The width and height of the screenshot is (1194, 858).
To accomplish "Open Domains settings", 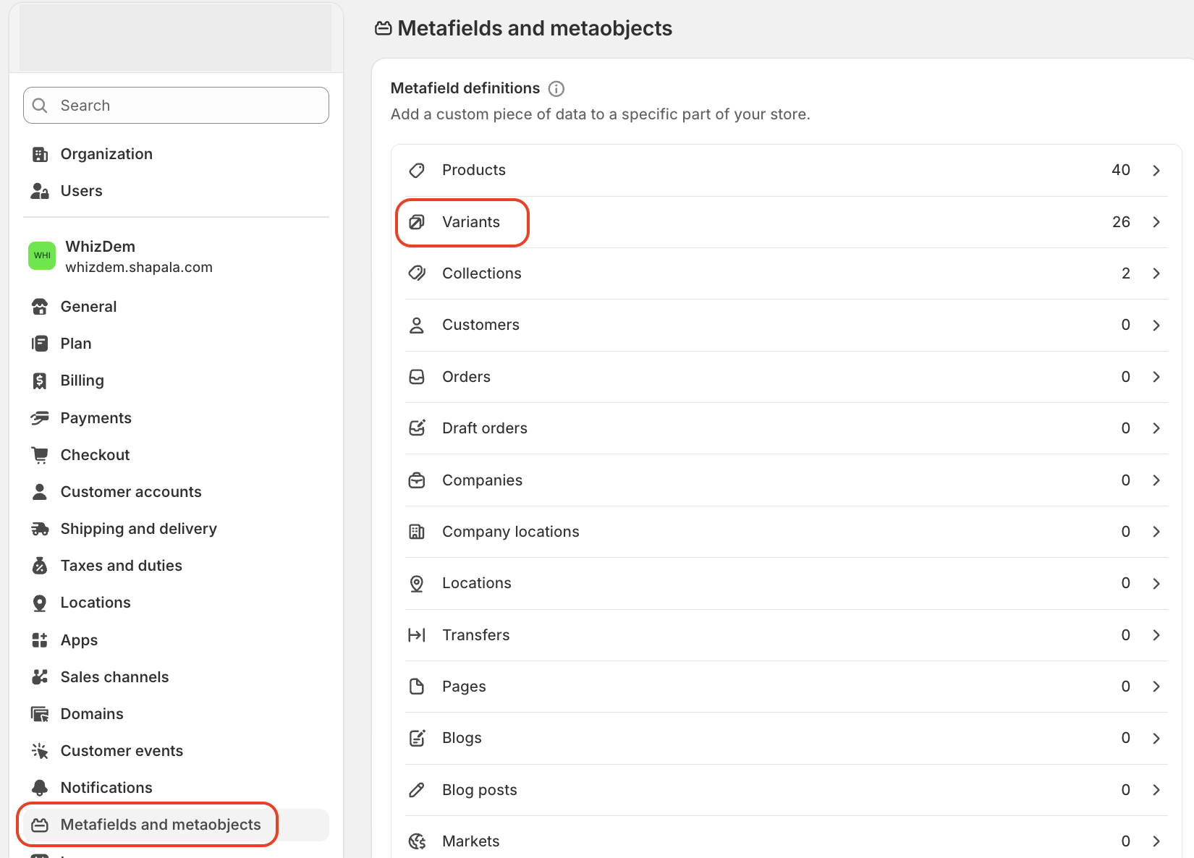I will coord(176,714).
